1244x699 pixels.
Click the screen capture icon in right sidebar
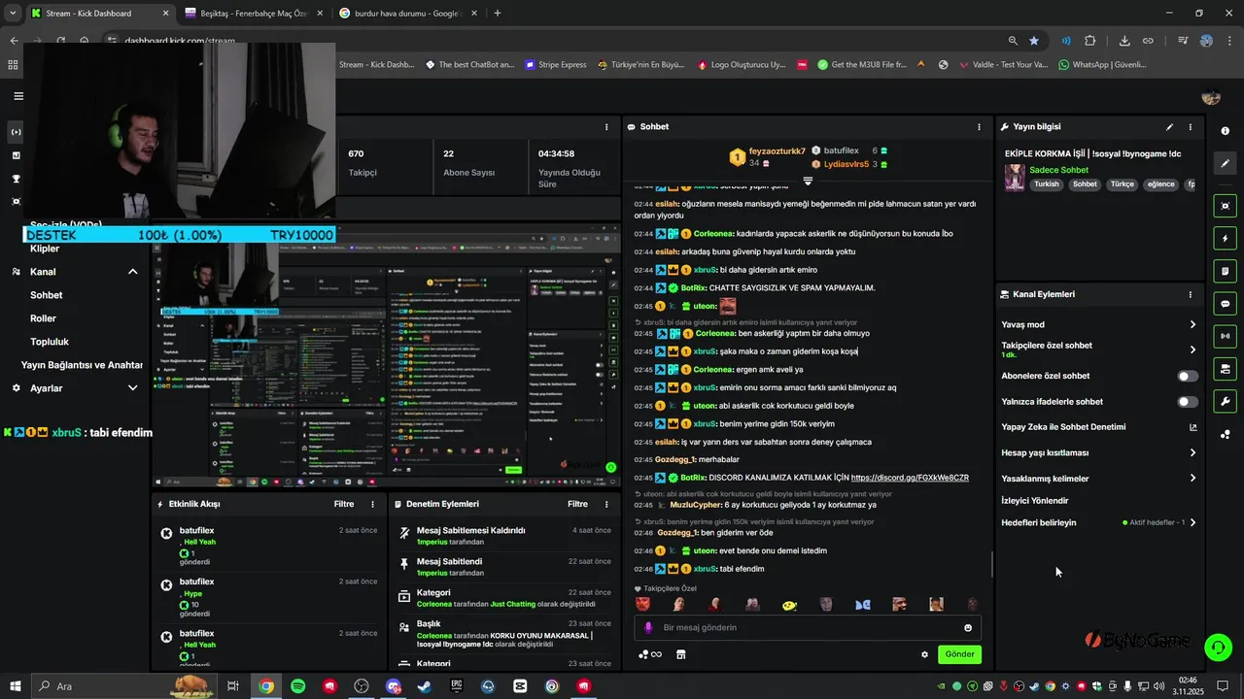pyautogui.click(x=1226, y=205)
